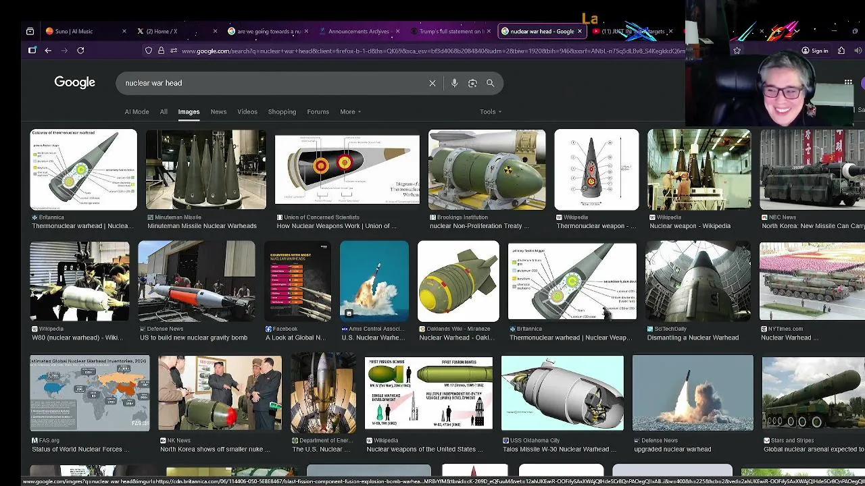Screen dimensions: 865x486
Task: Open Brookings green bomb image
Action: (x=487, y=169)
